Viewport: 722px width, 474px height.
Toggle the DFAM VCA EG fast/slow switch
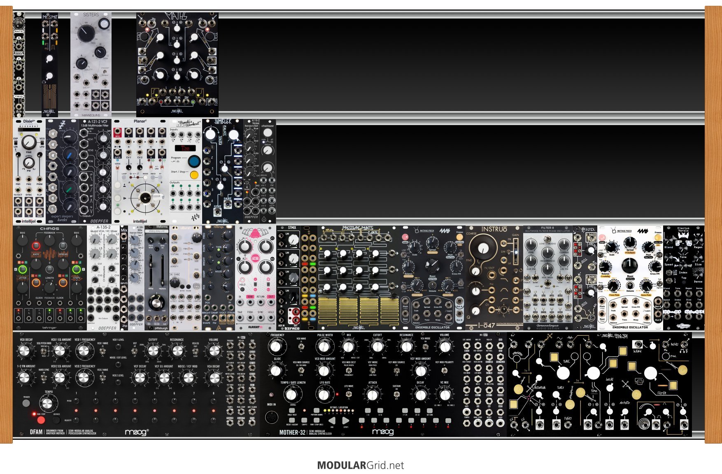coord(196,351)
